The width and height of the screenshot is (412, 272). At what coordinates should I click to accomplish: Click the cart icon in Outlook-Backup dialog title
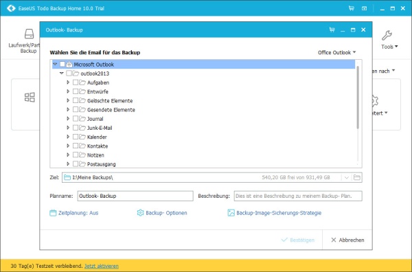pyautogui.click(x=332, y=30)
